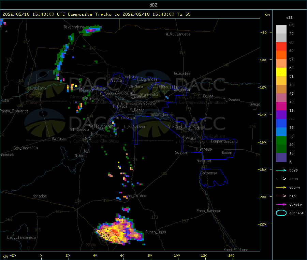Select the magenta 39-42 dBZ swatch

281,106
